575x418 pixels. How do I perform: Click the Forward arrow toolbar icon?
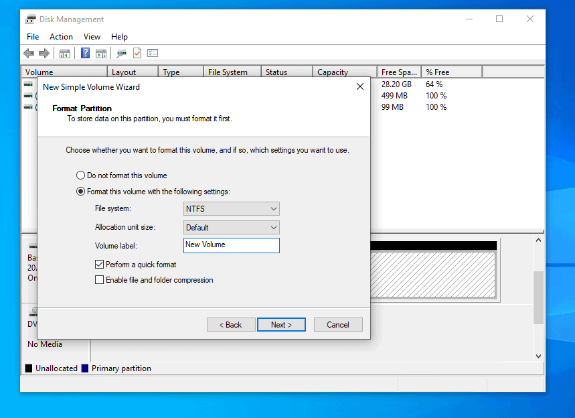tap(44, 54)
